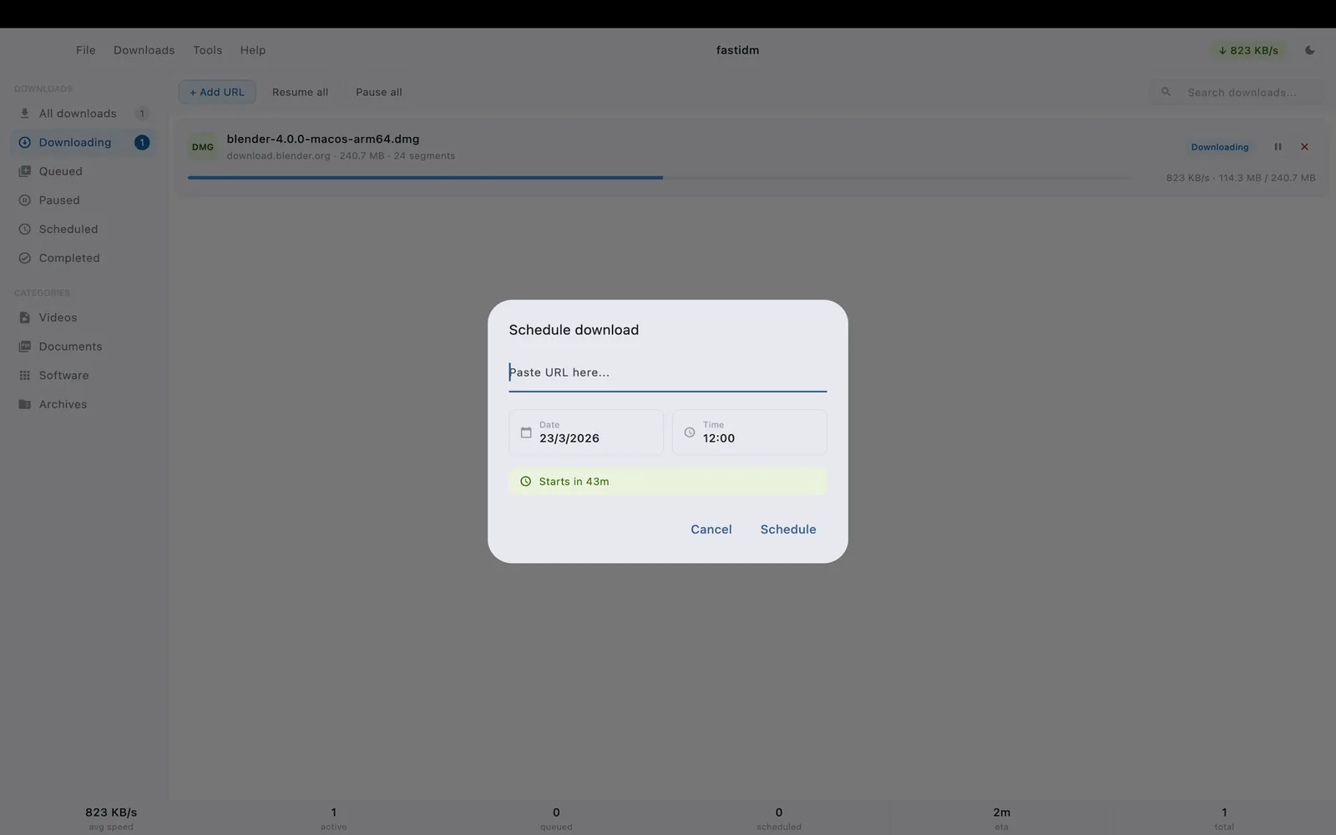Open the Time picker field
1336x835 pixels.
click(x=750, y=433)
